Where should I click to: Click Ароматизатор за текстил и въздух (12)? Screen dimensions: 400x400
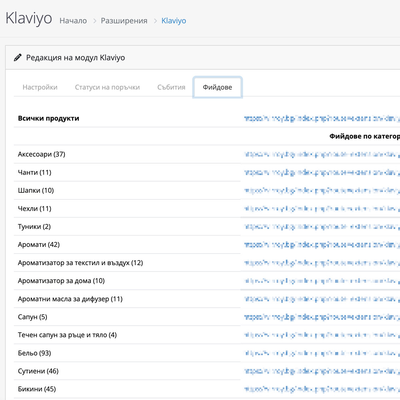pyautogui.click(x=80, y=263)
